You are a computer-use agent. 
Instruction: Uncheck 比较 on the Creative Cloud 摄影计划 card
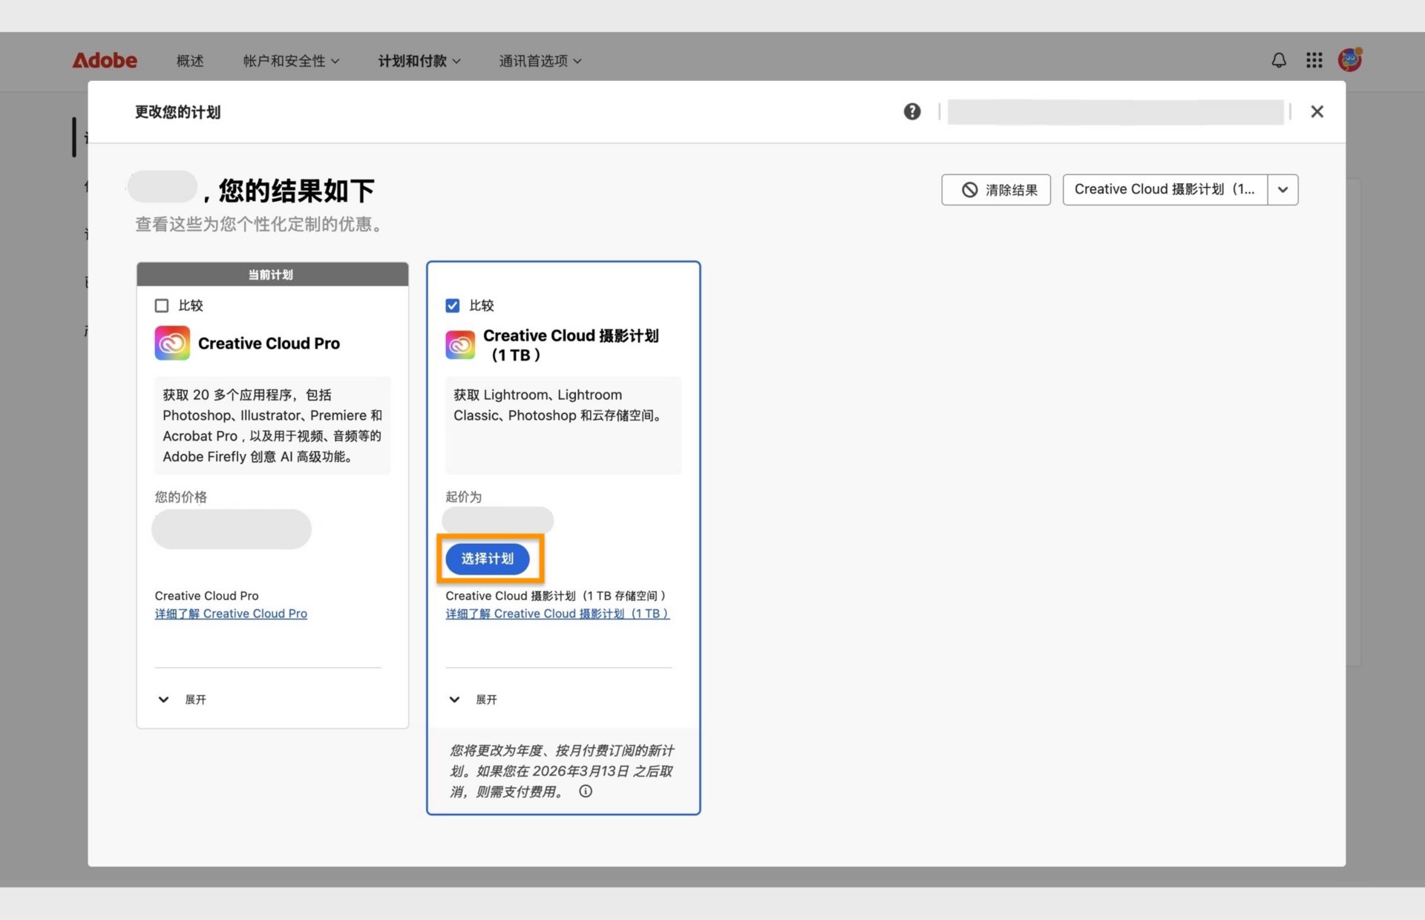[x=453, y=305]
